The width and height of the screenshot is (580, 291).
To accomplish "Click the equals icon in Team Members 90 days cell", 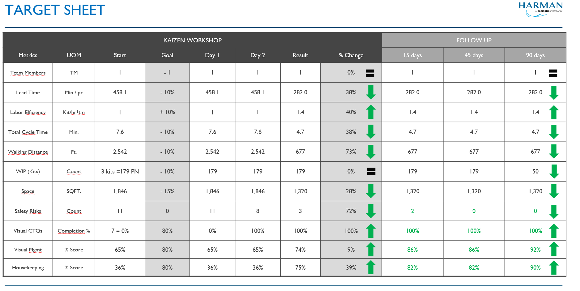I will point(553,73).
